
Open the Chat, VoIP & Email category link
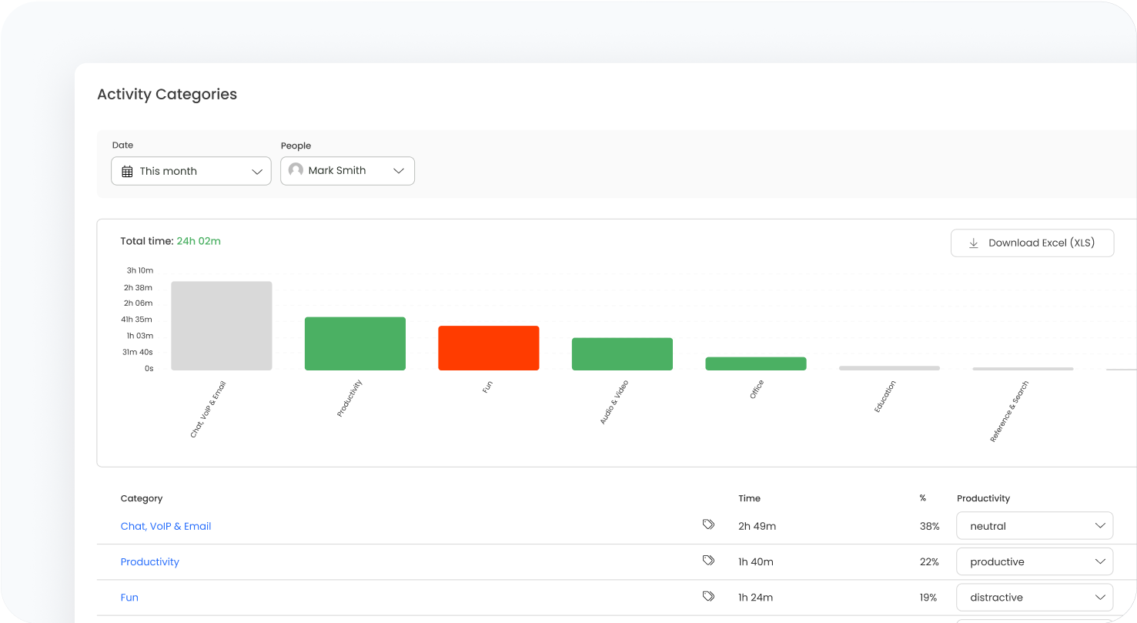click(x=166, y=526)
